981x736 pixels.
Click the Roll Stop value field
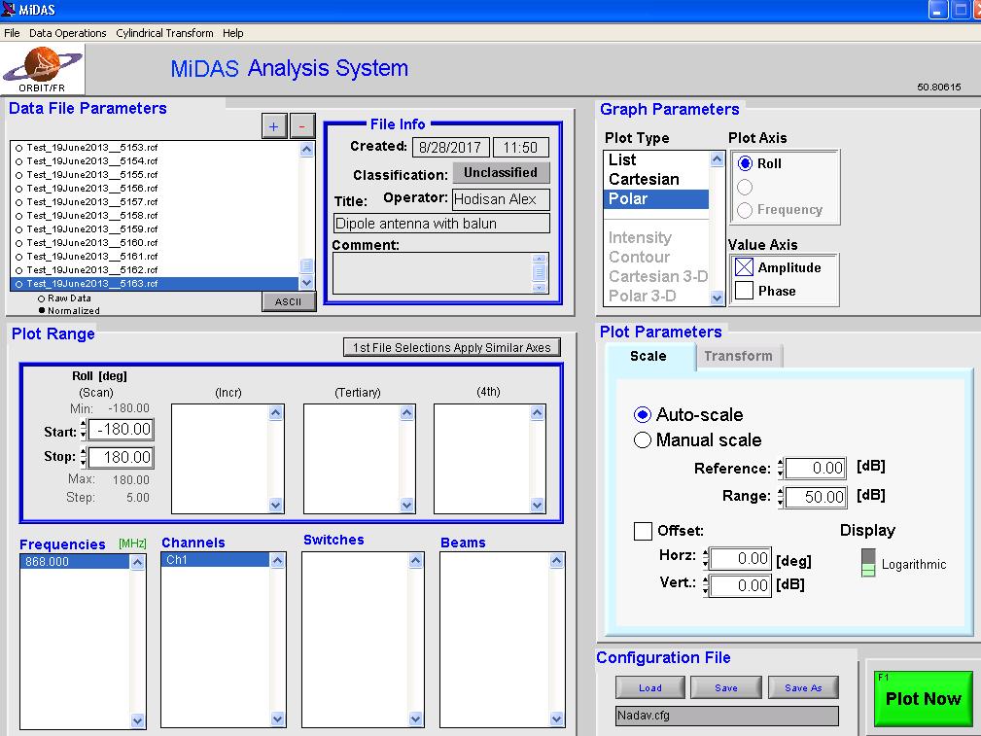click(x=121, y=458)
